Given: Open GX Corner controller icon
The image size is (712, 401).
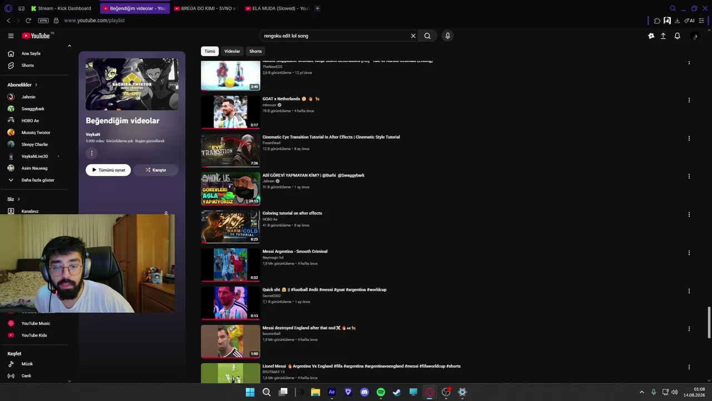Looking at the screenshot, I should tap(21, 8).
